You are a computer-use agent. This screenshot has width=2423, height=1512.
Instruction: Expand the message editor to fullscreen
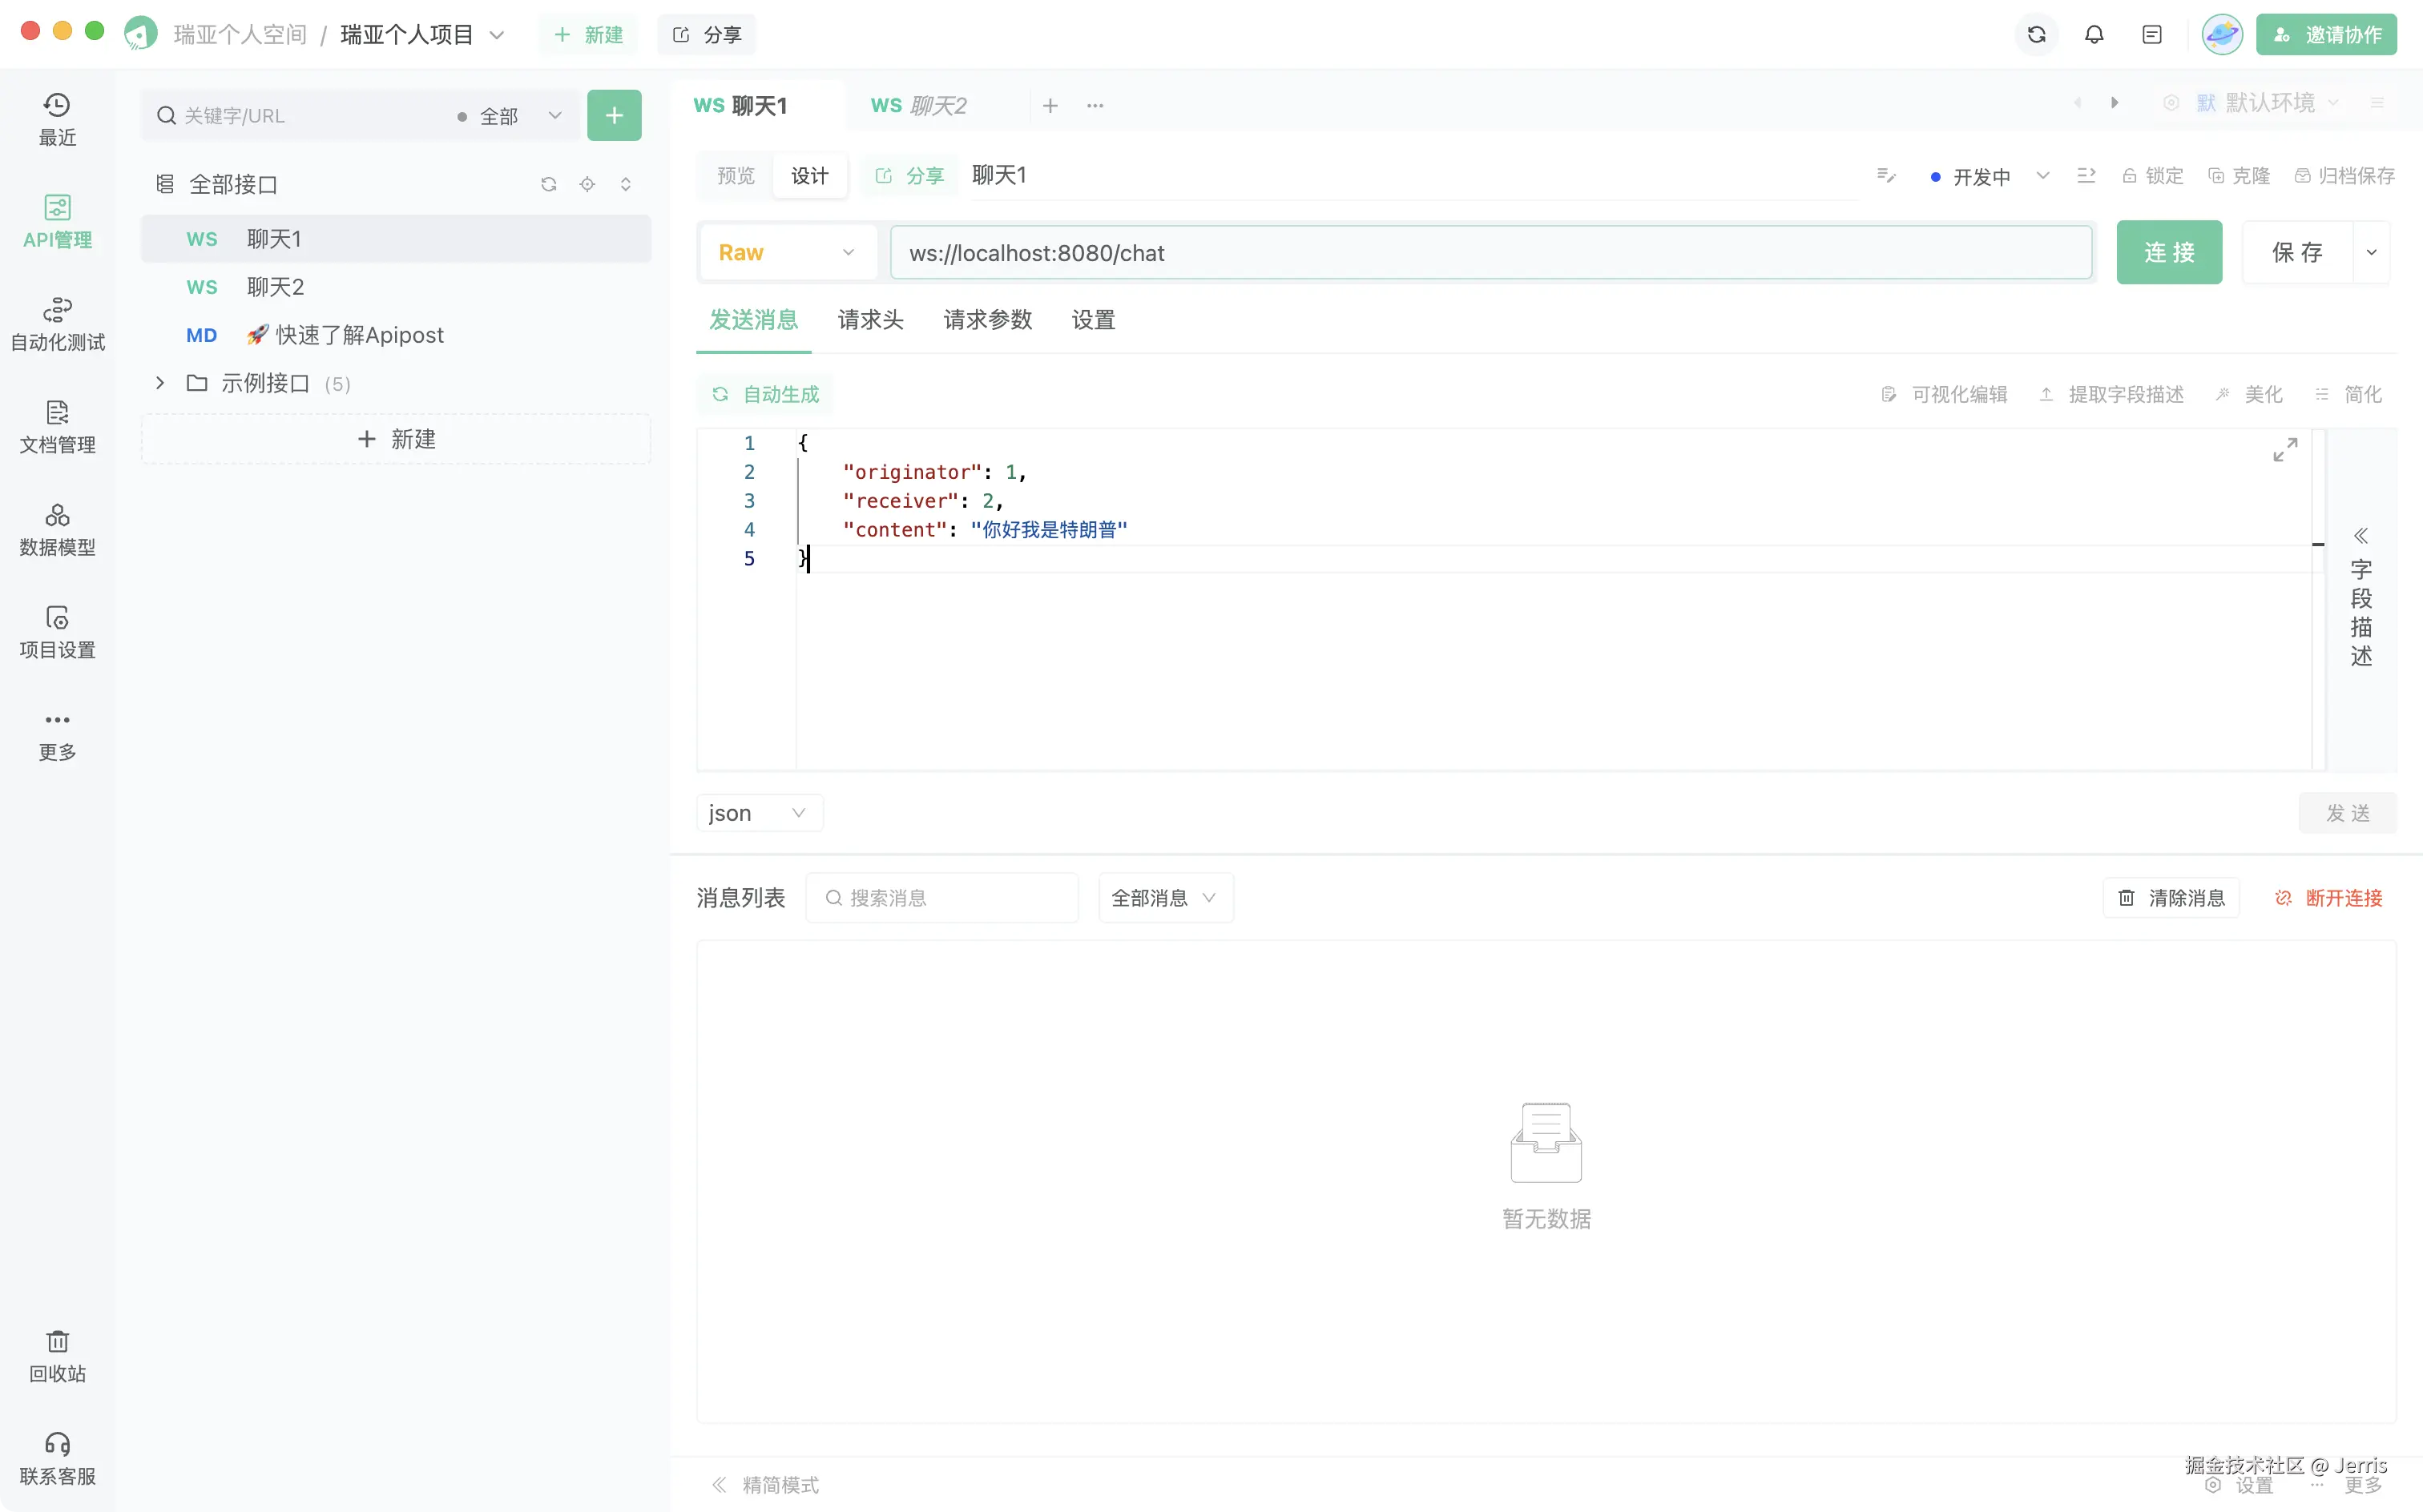[x=2285, y=450]
